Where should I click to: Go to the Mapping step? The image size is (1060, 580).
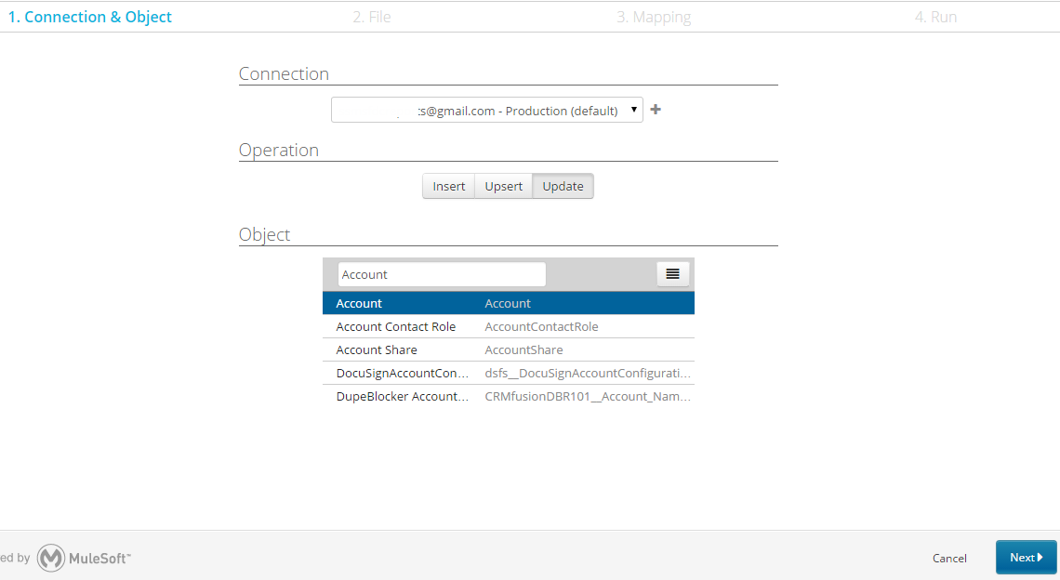pos(654,16)
